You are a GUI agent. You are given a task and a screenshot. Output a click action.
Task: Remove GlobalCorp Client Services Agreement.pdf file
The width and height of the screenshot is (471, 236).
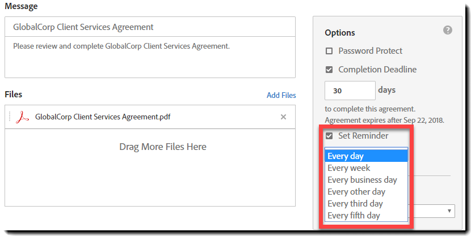(x=284, y=117)
